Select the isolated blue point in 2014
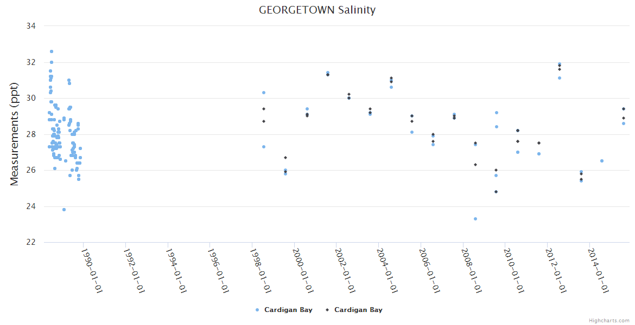The width and height of the screenshot is (635, 325). tap(602, 161)
